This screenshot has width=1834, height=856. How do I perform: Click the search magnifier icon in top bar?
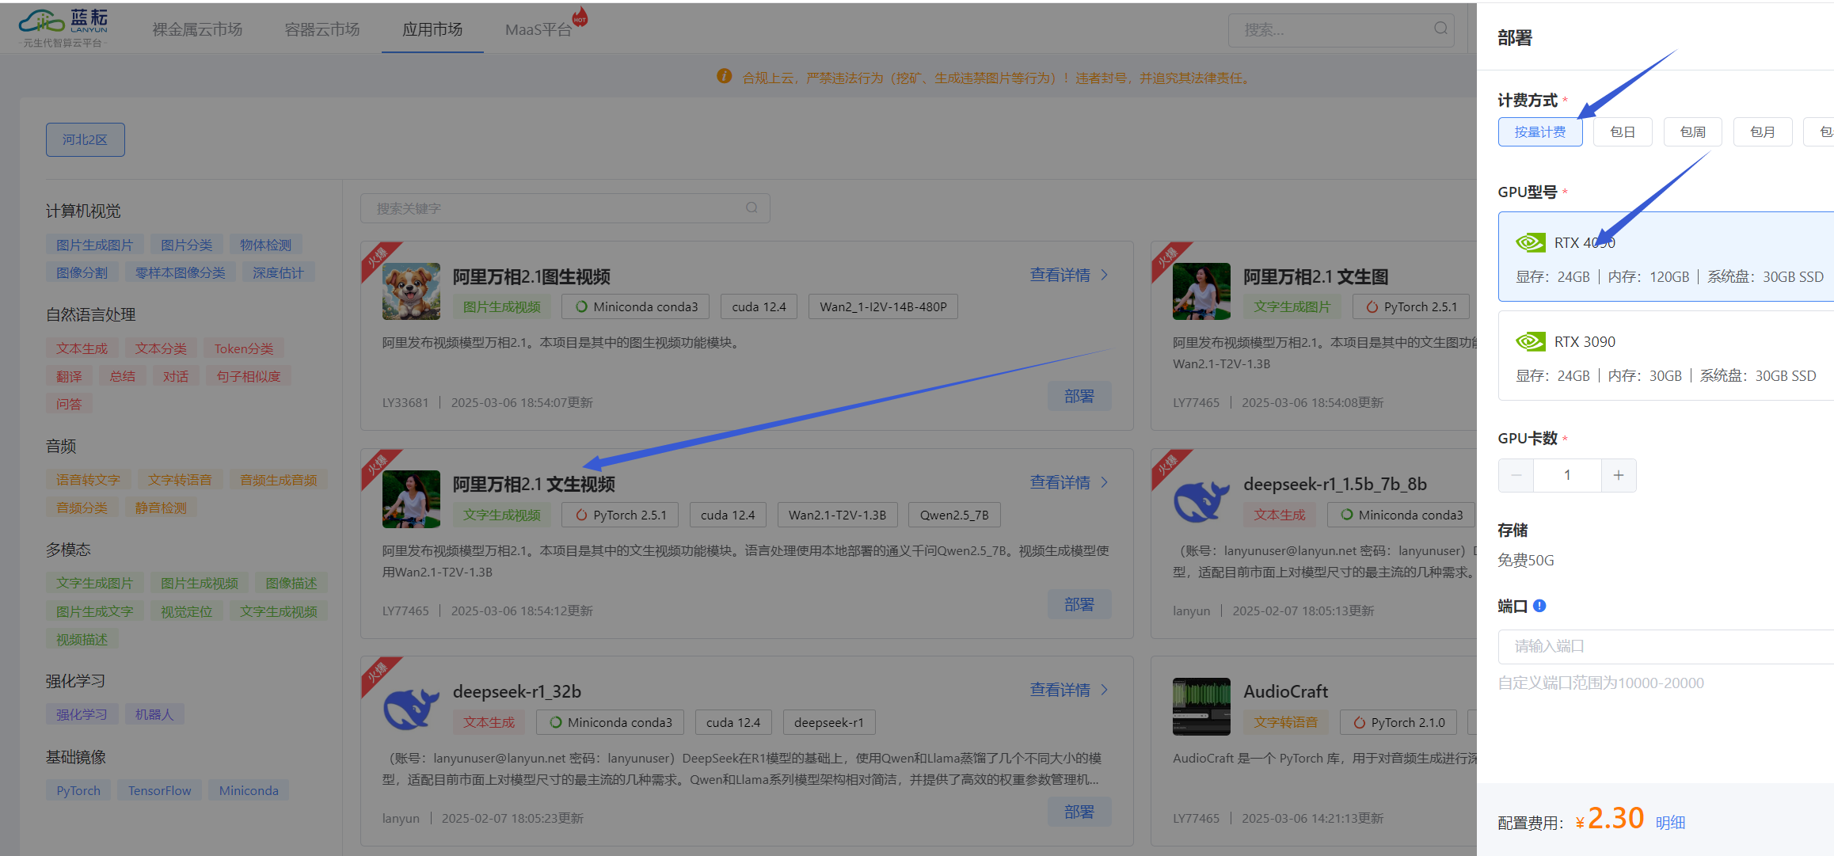pos(1440,29)
